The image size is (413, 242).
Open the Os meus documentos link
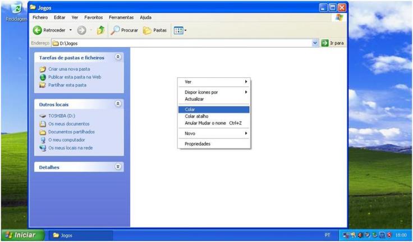coord(68,124)
